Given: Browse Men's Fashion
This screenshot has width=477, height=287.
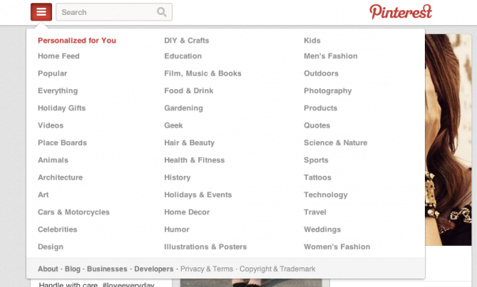Looking at the screenshot, I should 331,56.
